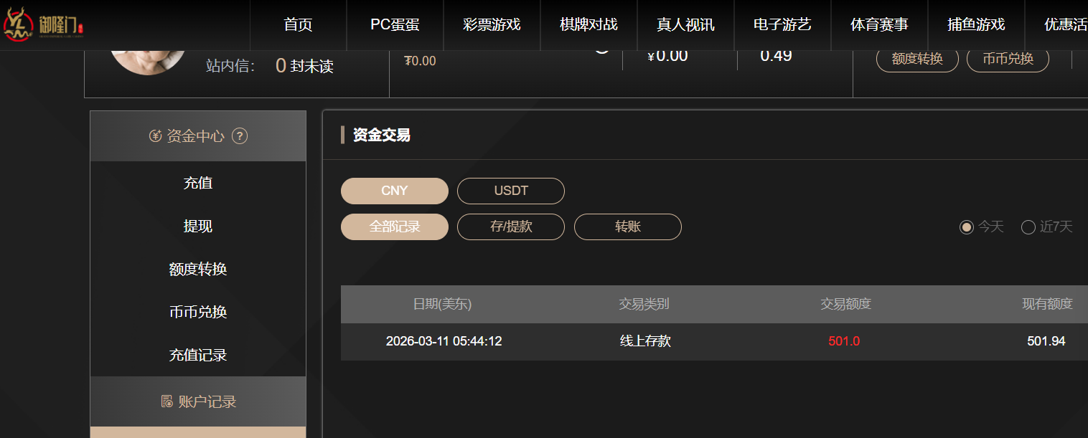
Task: Click the 御隆门 site logo
Action: 44,24
